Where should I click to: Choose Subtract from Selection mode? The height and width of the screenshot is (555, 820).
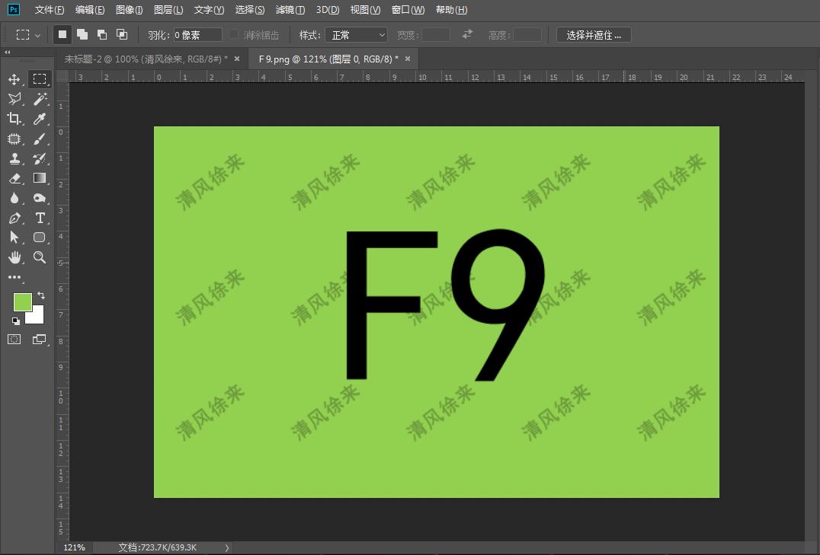[102, 35]
